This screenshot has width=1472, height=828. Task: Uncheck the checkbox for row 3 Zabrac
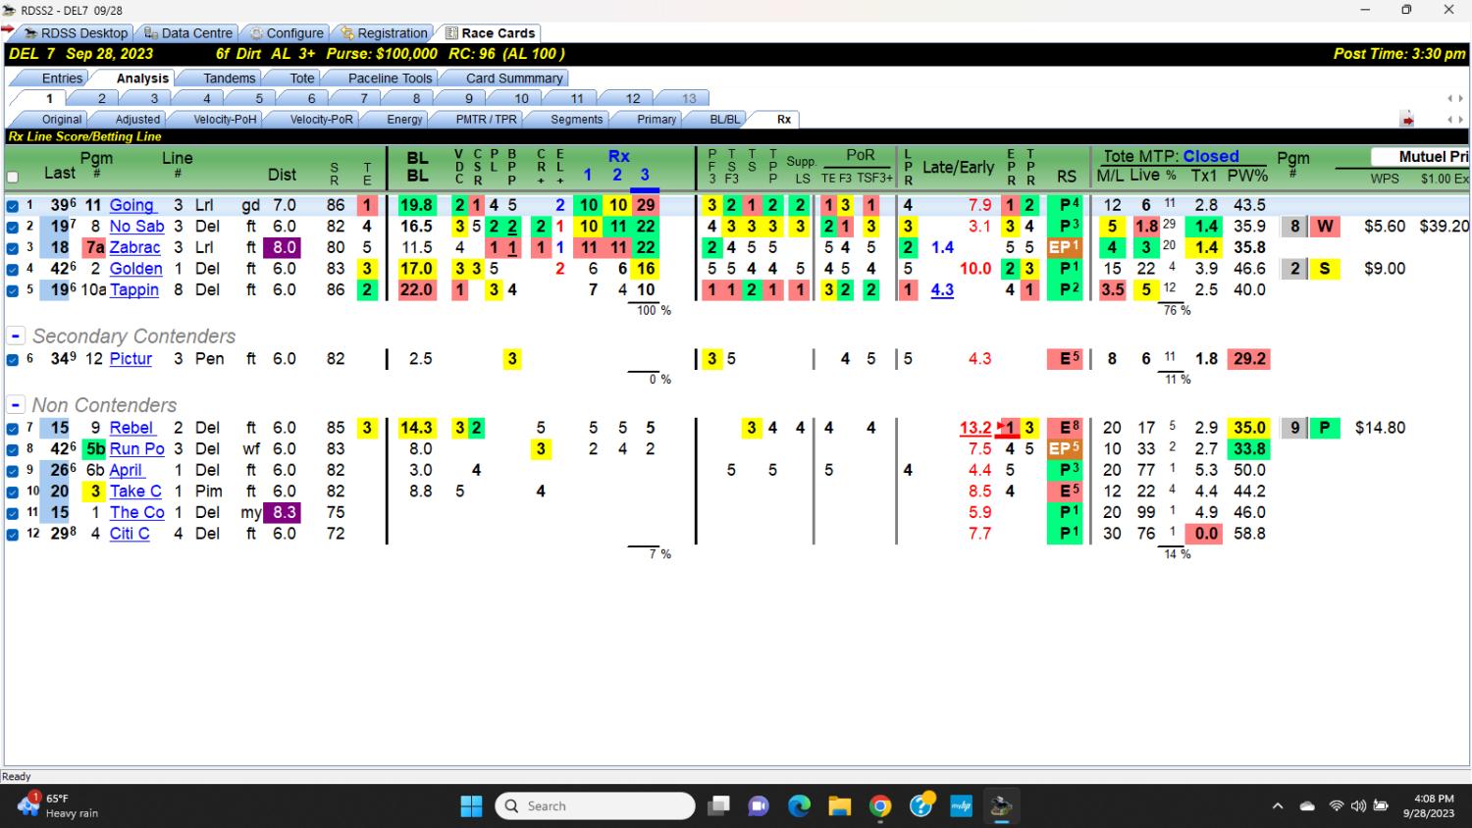pos(13,248)
